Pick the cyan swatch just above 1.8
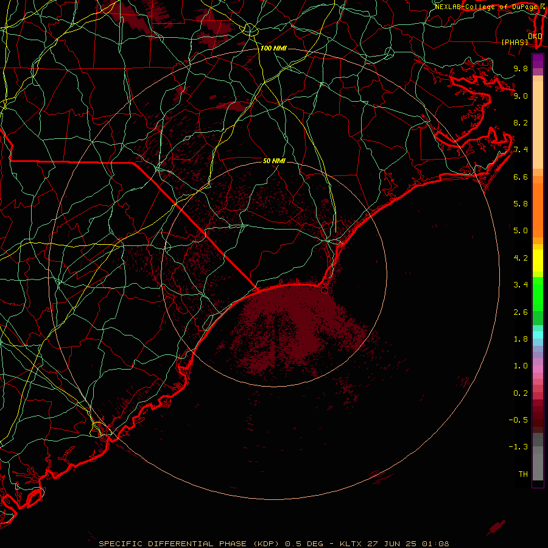The height and width of the screenshot is (548, 548). [x=538, y=334]
